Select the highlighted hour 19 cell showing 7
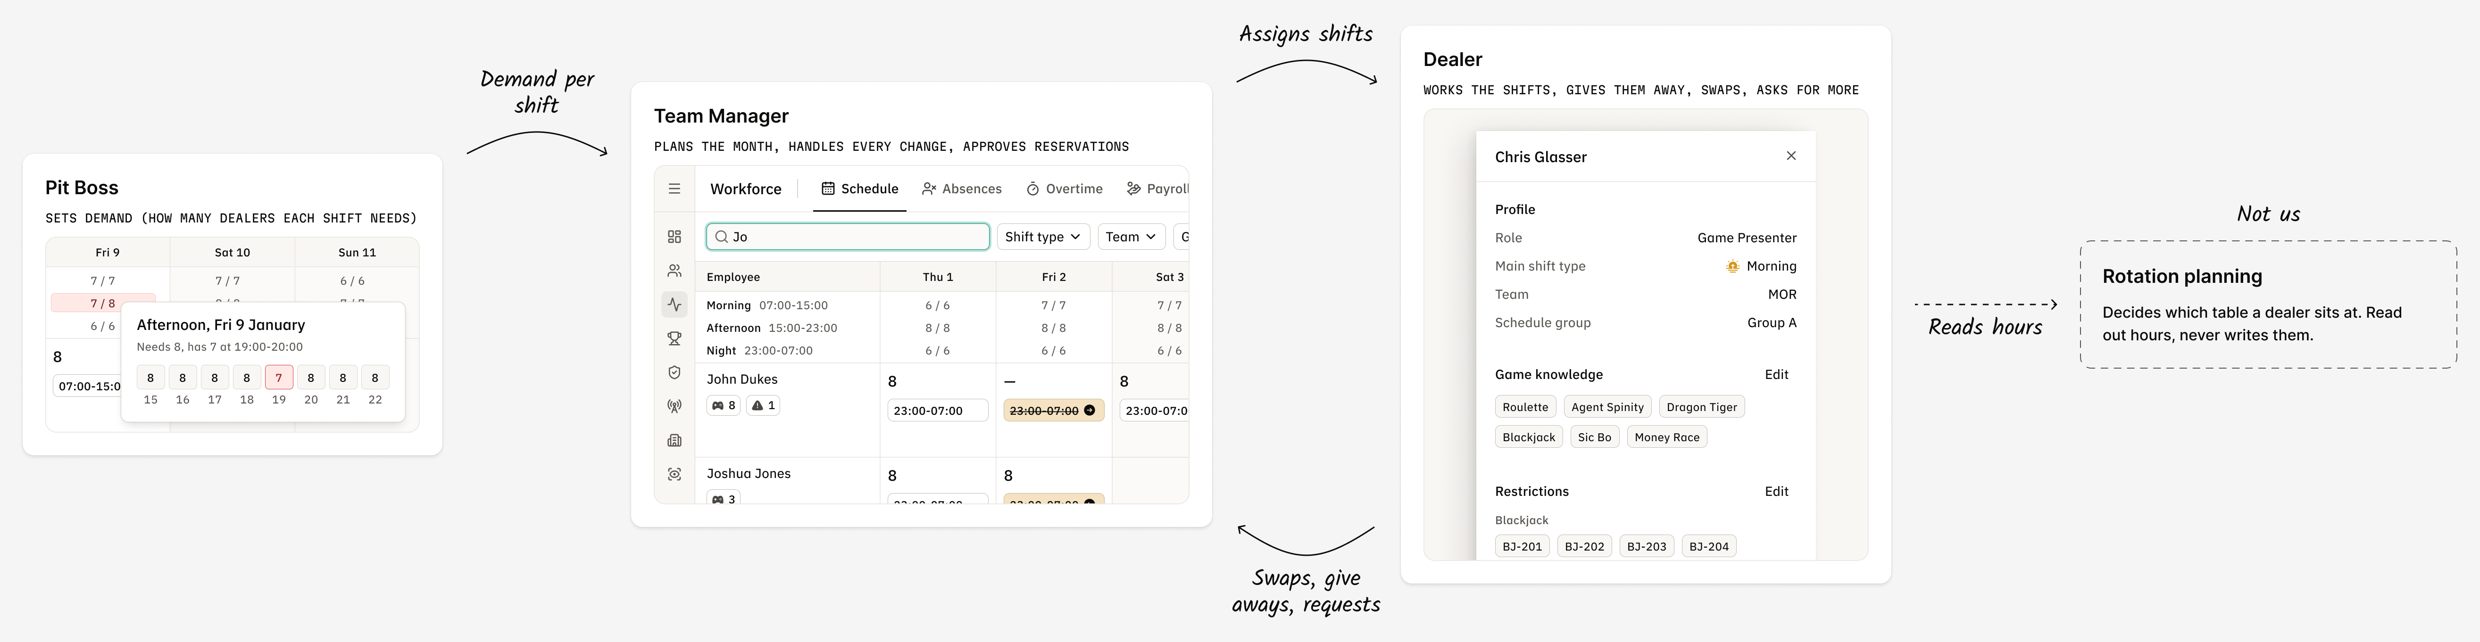Image resolution: width=2480 pixels, height=642 pixels. click(x=278, y=377)
